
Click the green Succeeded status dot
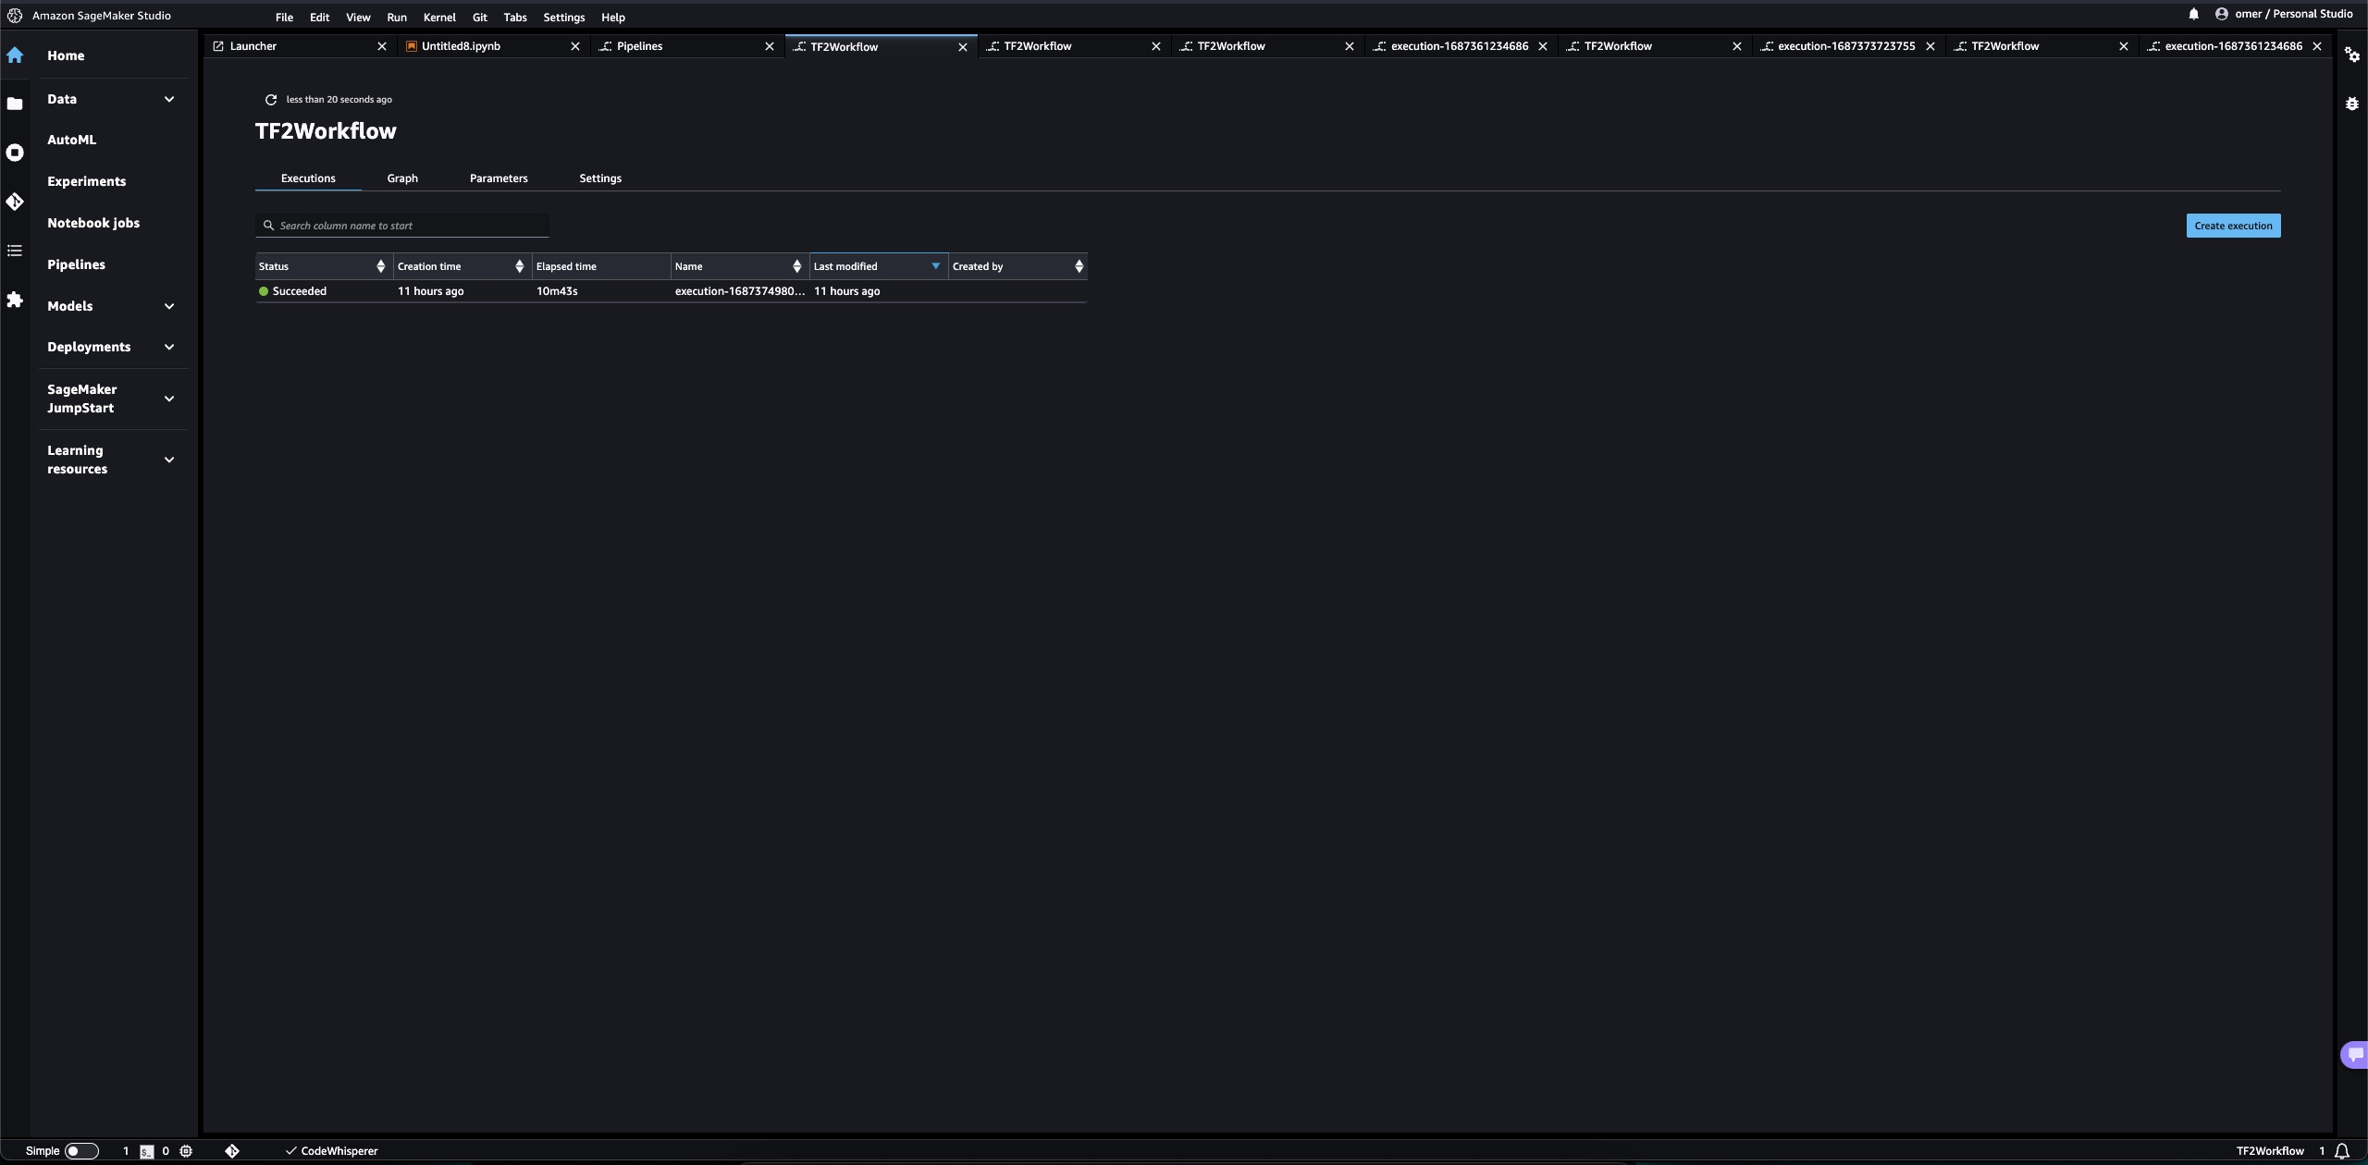(264, 291)
